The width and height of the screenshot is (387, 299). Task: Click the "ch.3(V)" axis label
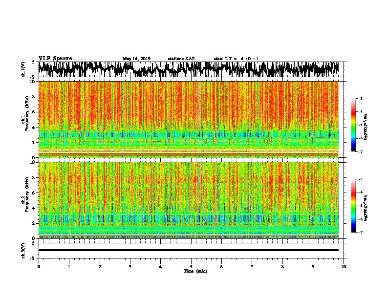[x=23, y=251]
